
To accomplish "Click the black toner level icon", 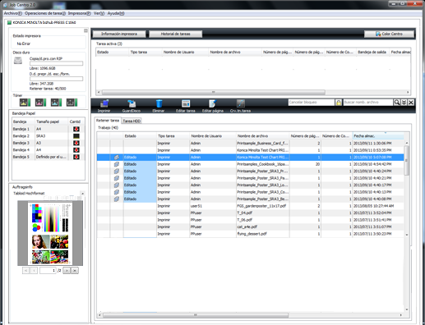I will coord(72,103).
